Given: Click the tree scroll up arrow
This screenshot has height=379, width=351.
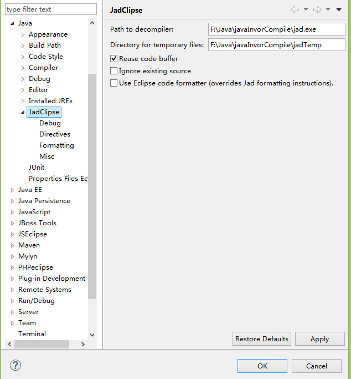Looking at the screenshot, I should pos(92,23).
